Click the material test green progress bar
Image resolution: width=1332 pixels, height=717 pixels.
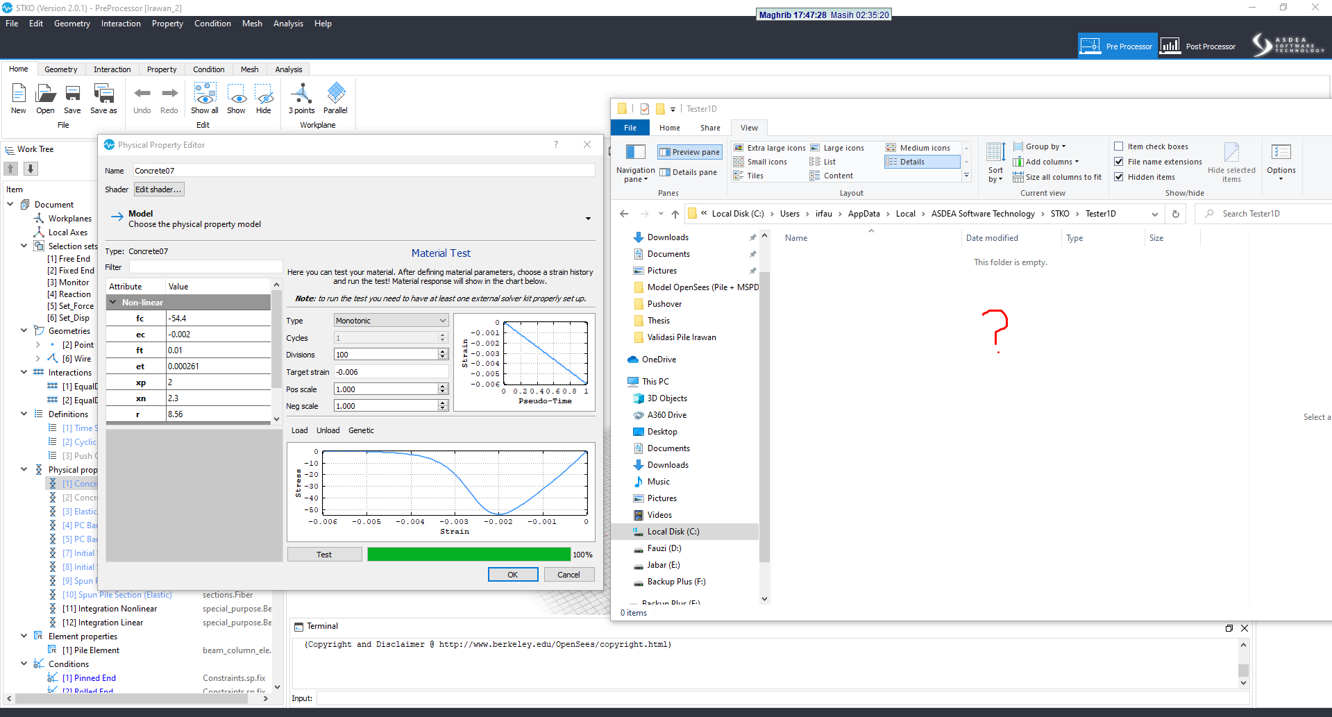(469, 555)
